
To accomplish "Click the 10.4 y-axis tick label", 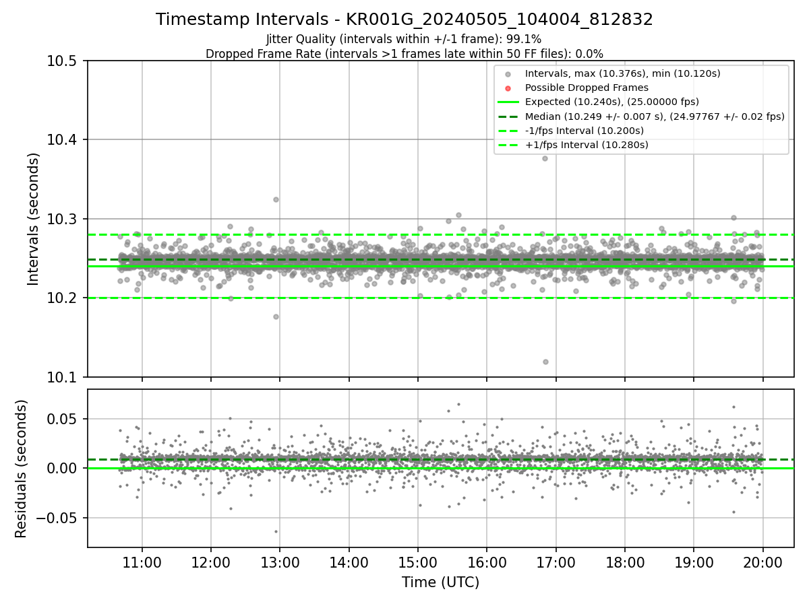I will [63, 140].
